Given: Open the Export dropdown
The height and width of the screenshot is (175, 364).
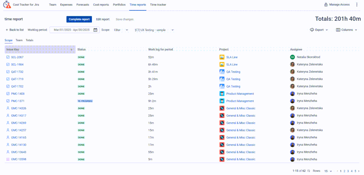Looking at the screenshot, I should click(319, 30).
